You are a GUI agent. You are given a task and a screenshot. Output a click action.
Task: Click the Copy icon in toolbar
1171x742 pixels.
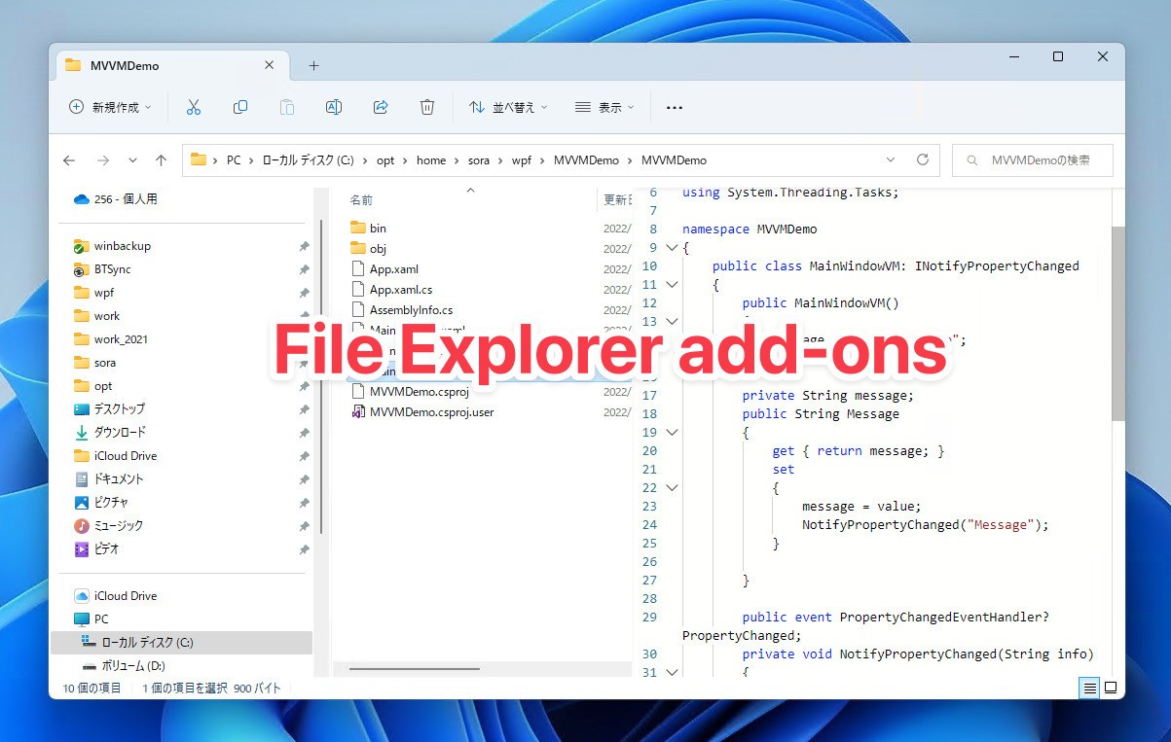[x=240, y=107]
